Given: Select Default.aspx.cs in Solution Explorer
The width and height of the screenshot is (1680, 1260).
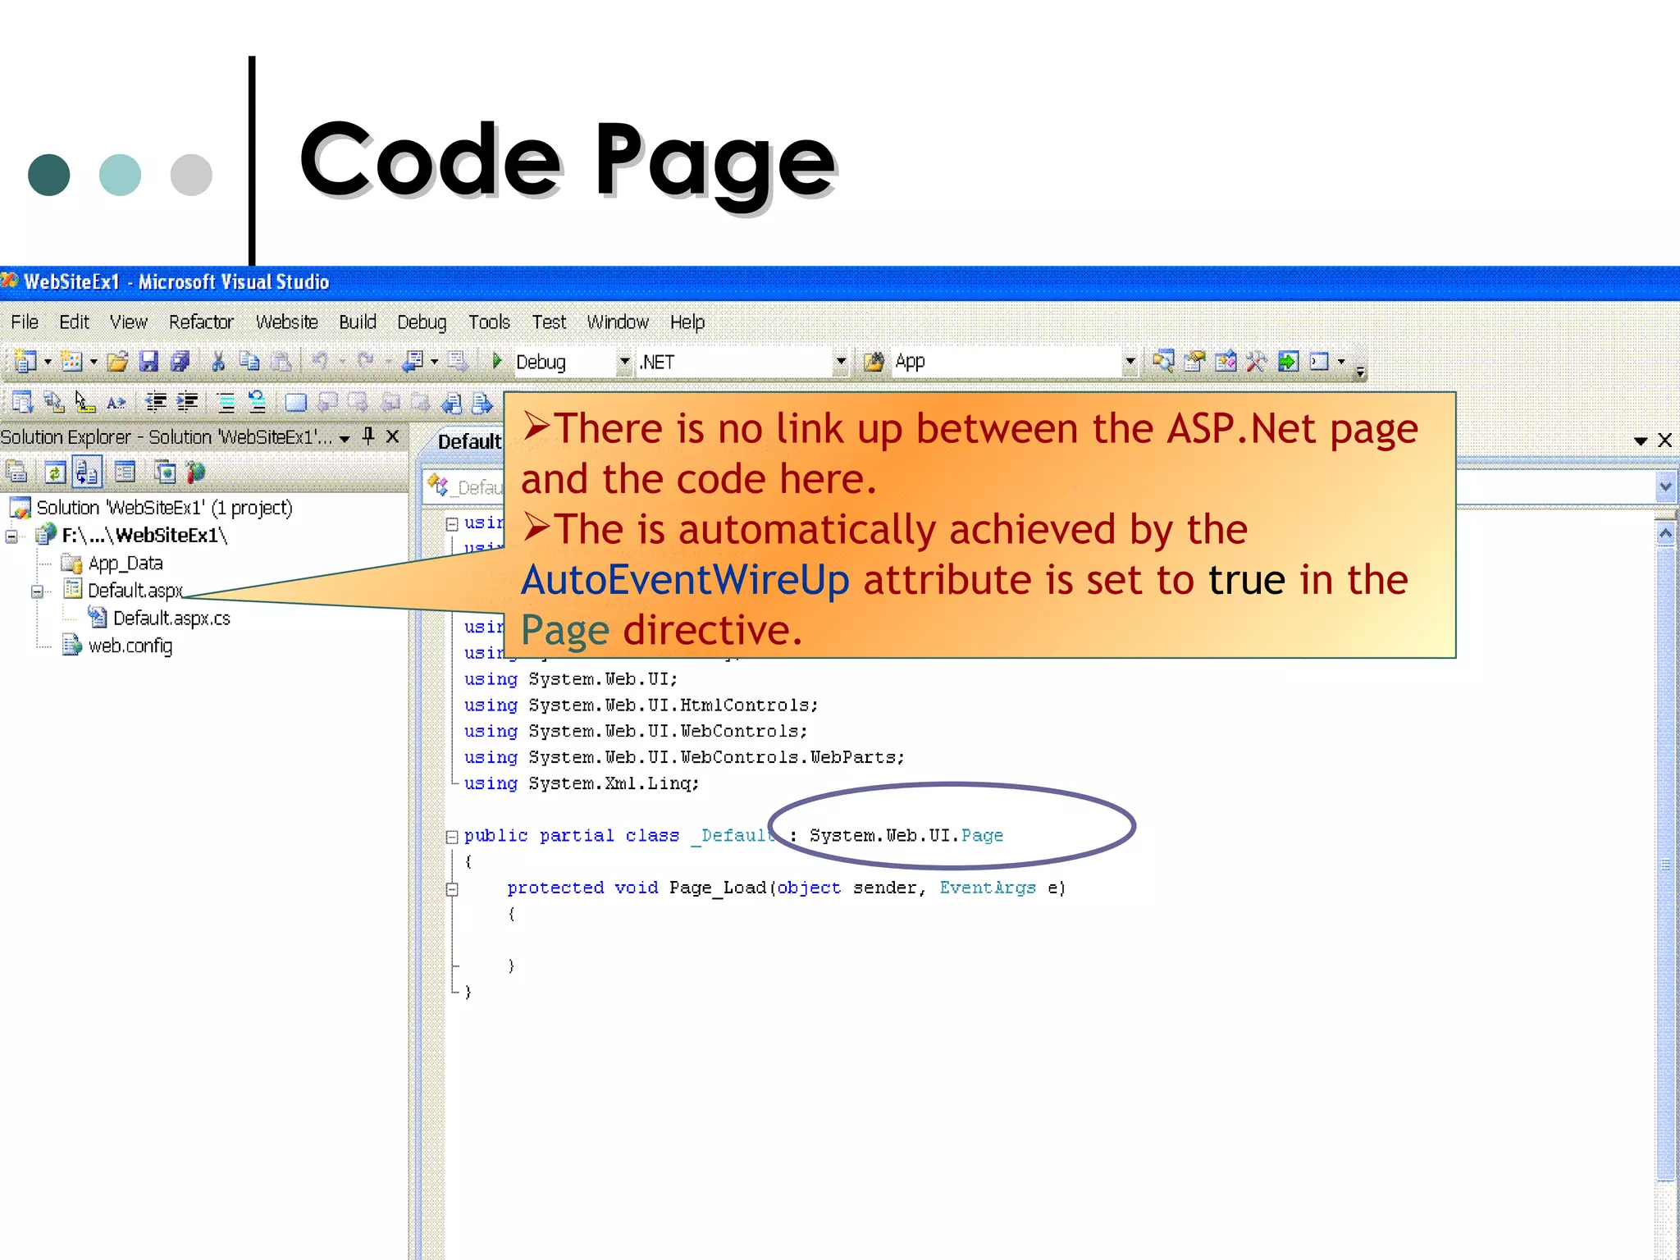Looking at the screenshot, I should [171, 619].
